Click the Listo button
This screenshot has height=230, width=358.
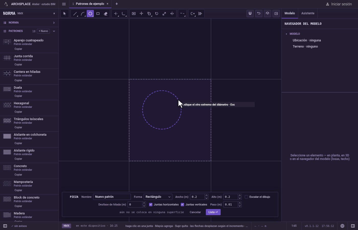[213, 212]
